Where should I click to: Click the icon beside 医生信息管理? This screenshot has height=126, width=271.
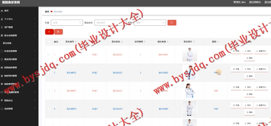(2, 36)
